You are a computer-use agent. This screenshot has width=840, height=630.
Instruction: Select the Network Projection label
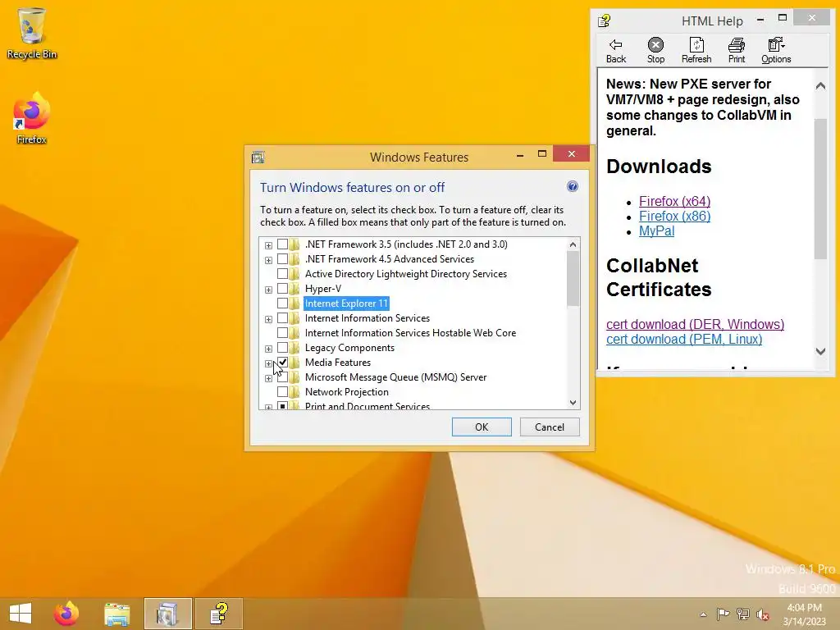347,392
